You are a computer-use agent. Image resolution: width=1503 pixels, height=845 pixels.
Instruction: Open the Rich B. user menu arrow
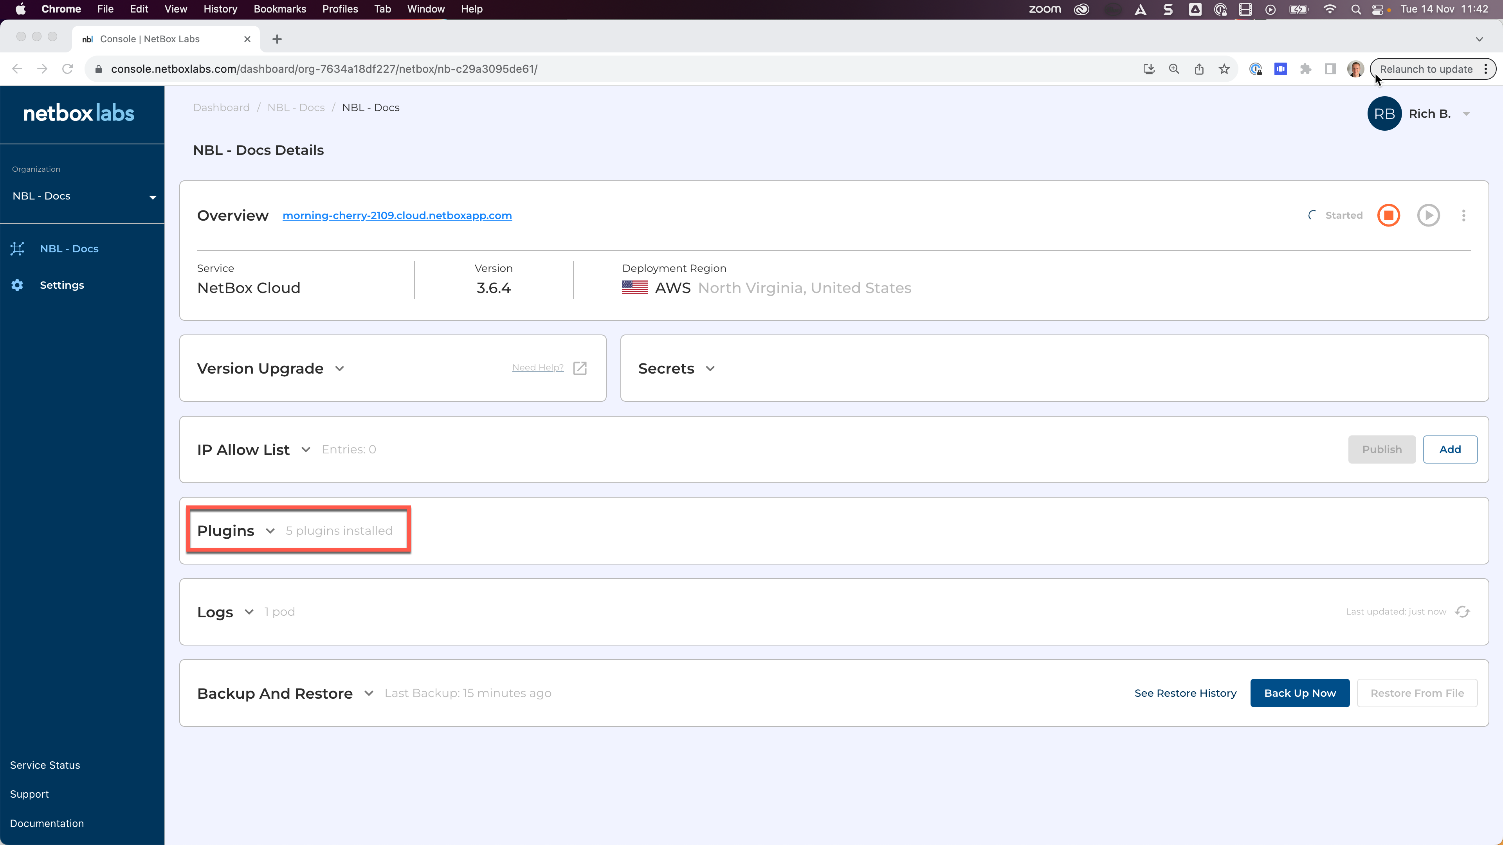click(x=1466, y=114)
